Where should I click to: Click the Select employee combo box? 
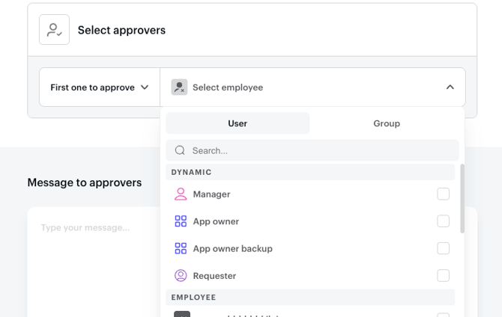312,87
